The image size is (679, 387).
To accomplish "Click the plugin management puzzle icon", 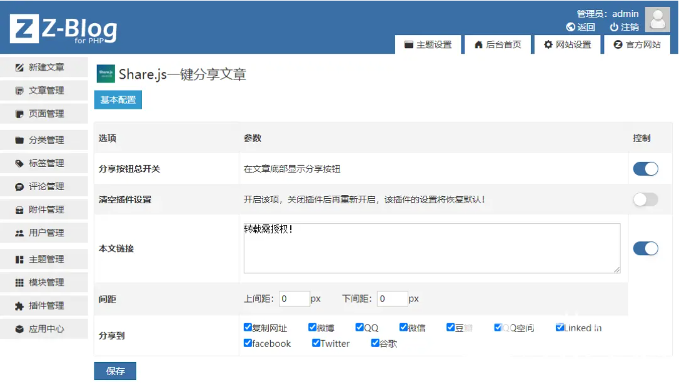I will tap(19, 306).
